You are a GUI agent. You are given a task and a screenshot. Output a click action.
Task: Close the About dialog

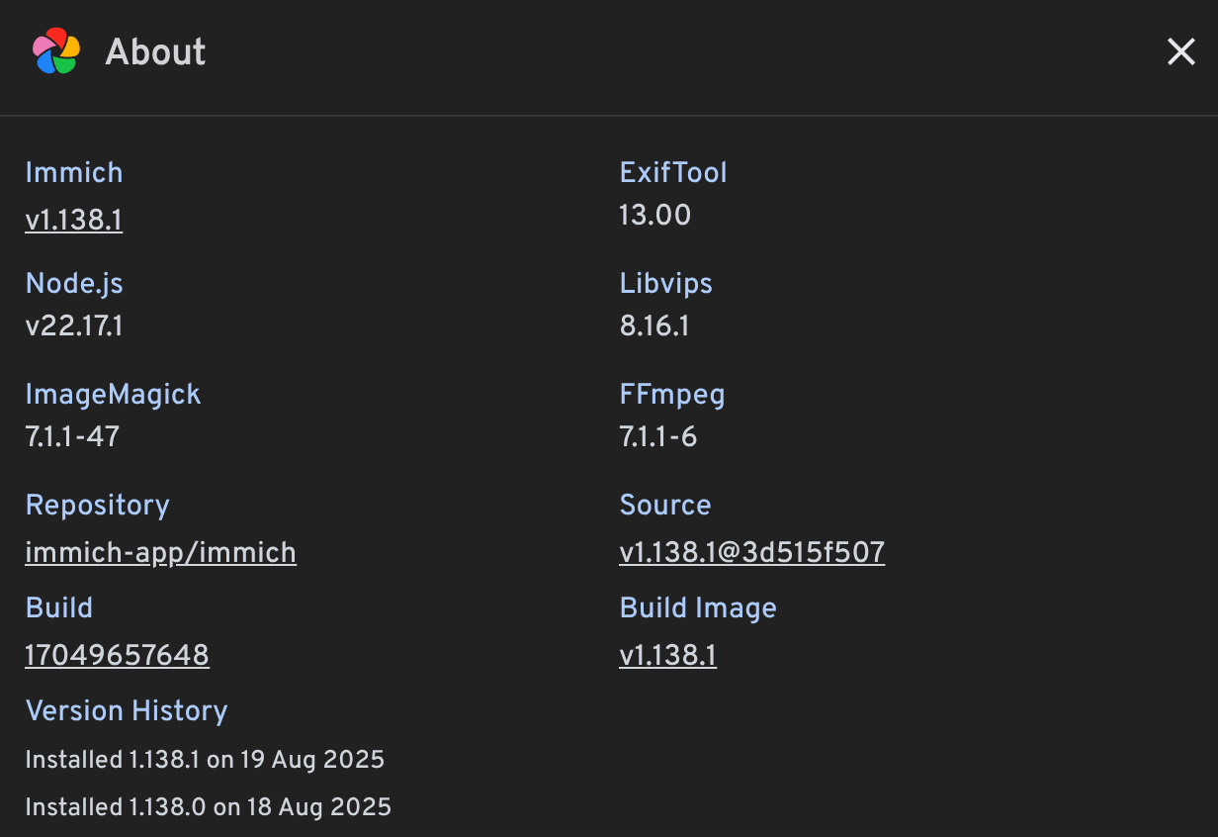1181,51
